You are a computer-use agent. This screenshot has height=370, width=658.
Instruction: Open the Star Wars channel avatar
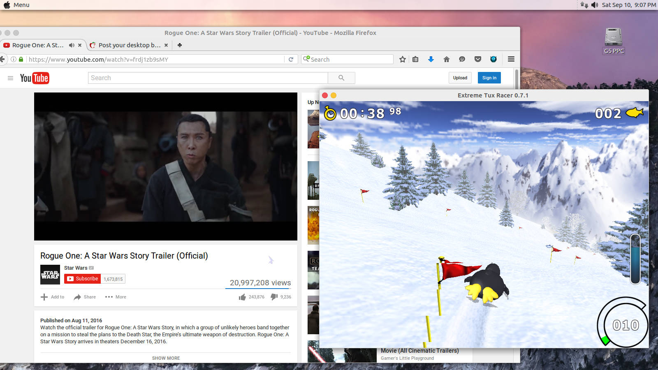point(50,275)
